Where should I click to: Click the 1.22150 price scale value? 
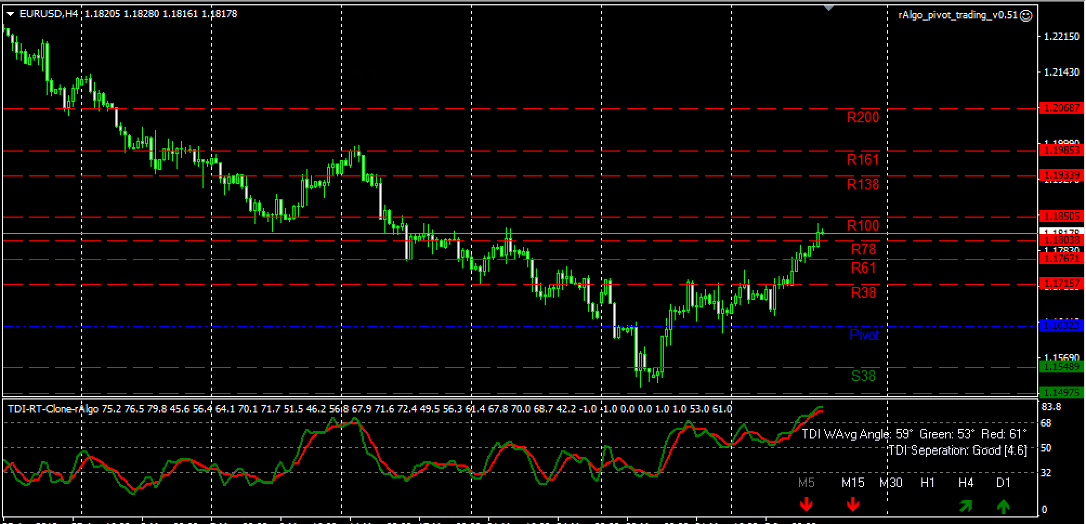(x=1062, y=37)
